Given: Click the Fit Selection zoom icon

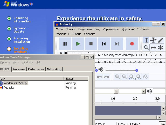Looking at the screenshot, I should tap(131, 77).
